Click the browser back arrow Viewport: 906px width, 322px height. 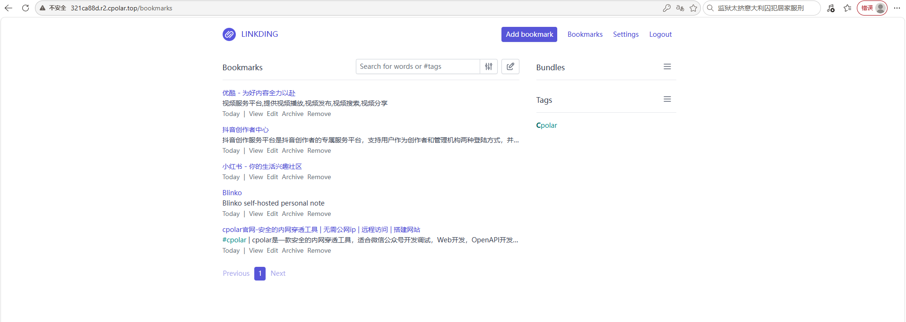pyautogui.click(x=9, y=8)
